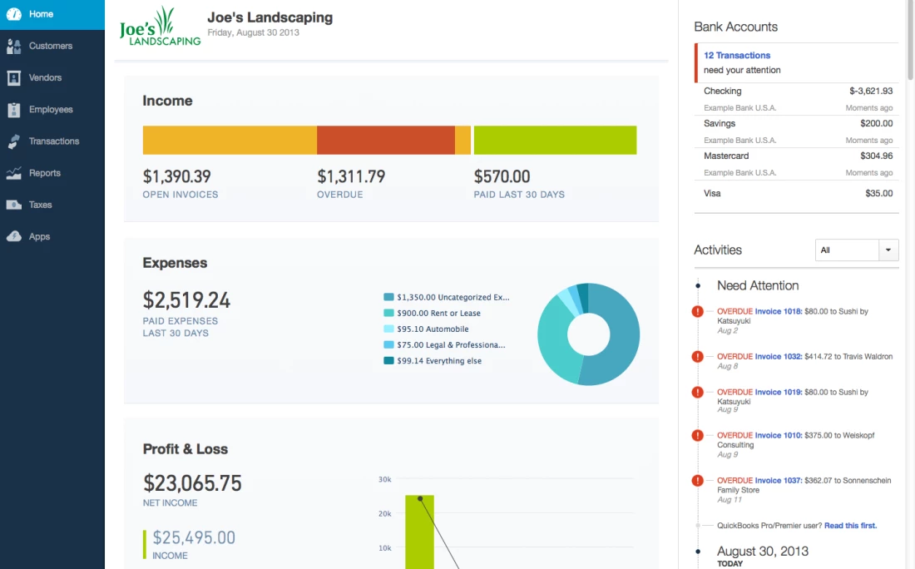Click the overdue alert icon for Invoice 1010

tap(698, 436)
